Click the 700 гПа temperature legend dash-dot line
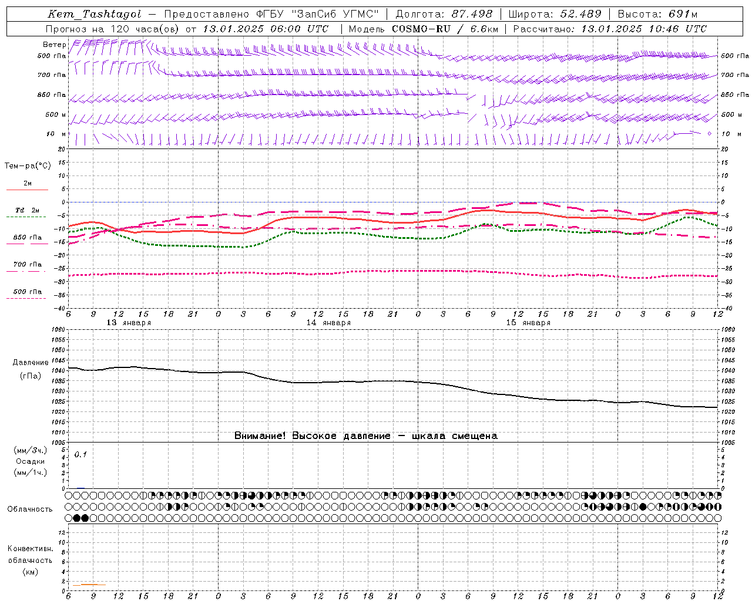Screen dimensions: 752x601 tap(26, 271)
